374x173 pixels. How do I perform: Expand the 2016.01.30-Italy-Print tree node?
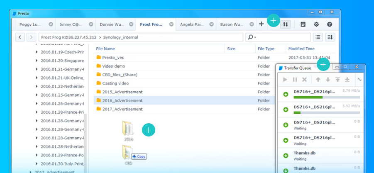(37, 164)
